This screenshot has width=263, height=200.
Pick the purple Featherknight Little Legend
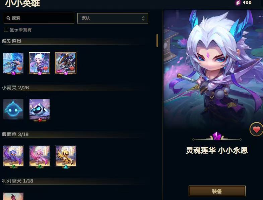(13, 156)
